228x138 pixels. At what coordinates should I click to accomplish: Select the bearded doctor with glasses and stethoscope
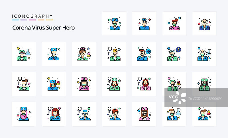84,114
